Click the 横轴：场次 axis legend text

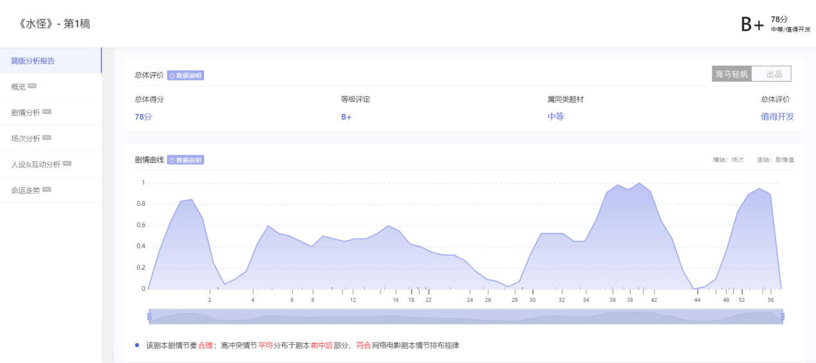click(x=728, y=160)
